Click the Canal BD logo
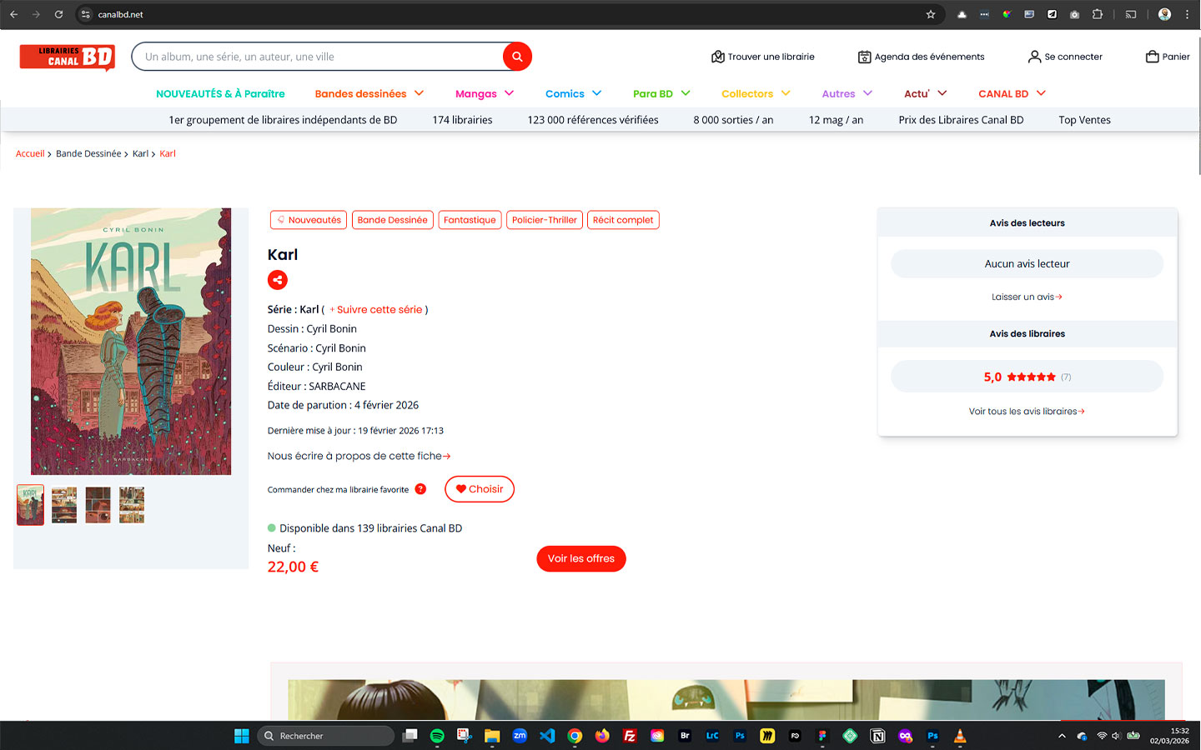Viewport: 1201px width, 750px height. pyautogui.click(x=67, y=57)
